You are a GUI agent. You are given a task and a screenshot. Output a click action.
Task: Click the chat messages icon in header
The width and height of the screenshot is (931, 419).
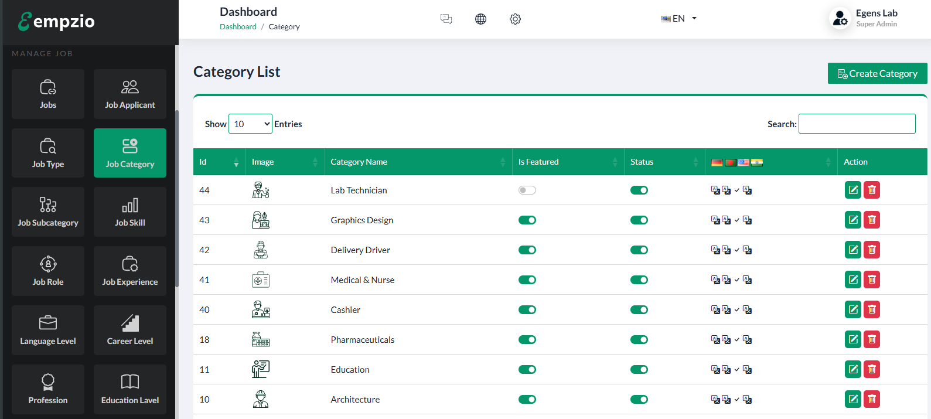[446, 19]
